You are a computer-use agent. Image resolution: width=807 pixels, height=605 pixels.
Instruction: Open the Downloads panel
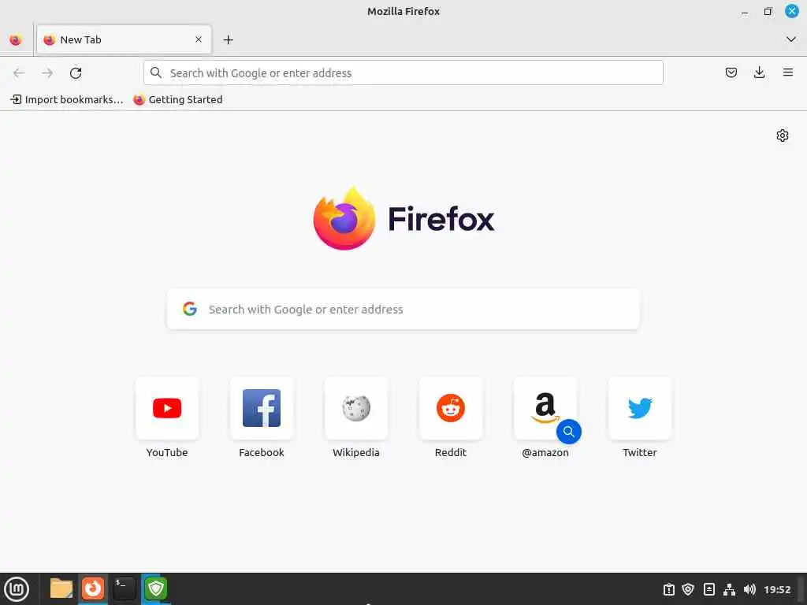click(x=759, y=73)
